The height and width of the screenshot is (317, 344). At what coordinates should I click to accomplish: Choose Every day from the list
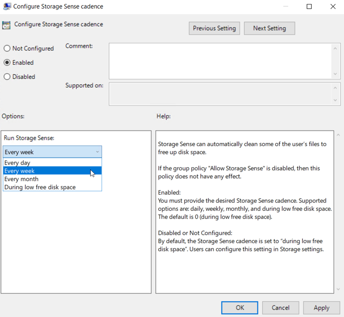[x=52, y=163]
